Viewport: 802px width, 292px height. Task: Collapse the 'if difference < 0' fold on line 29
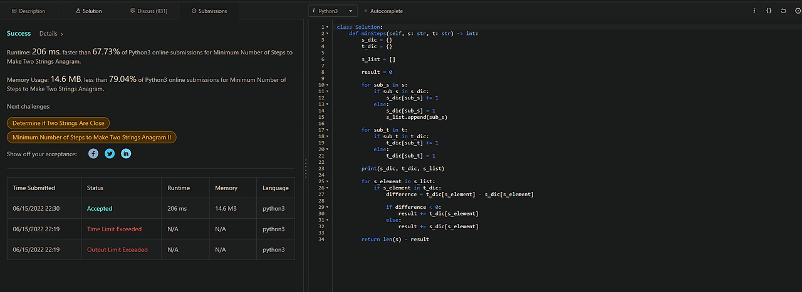coord(327,207)
